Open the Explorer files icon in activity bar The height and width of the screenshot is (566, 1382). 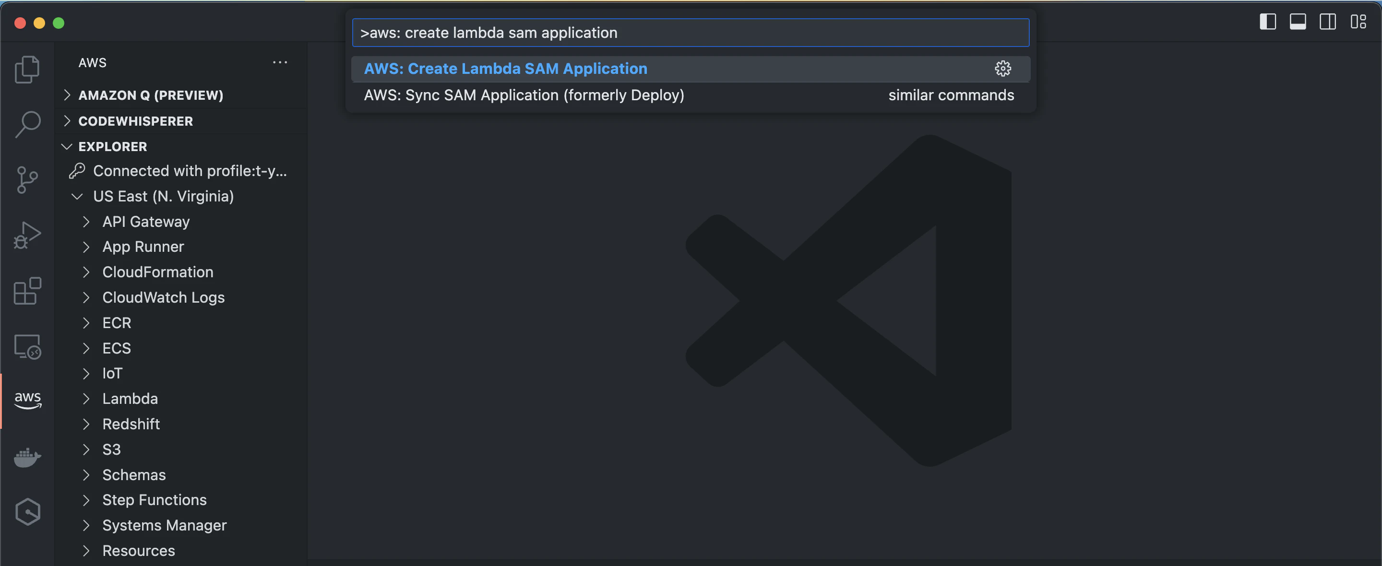[x=27, y=69]
